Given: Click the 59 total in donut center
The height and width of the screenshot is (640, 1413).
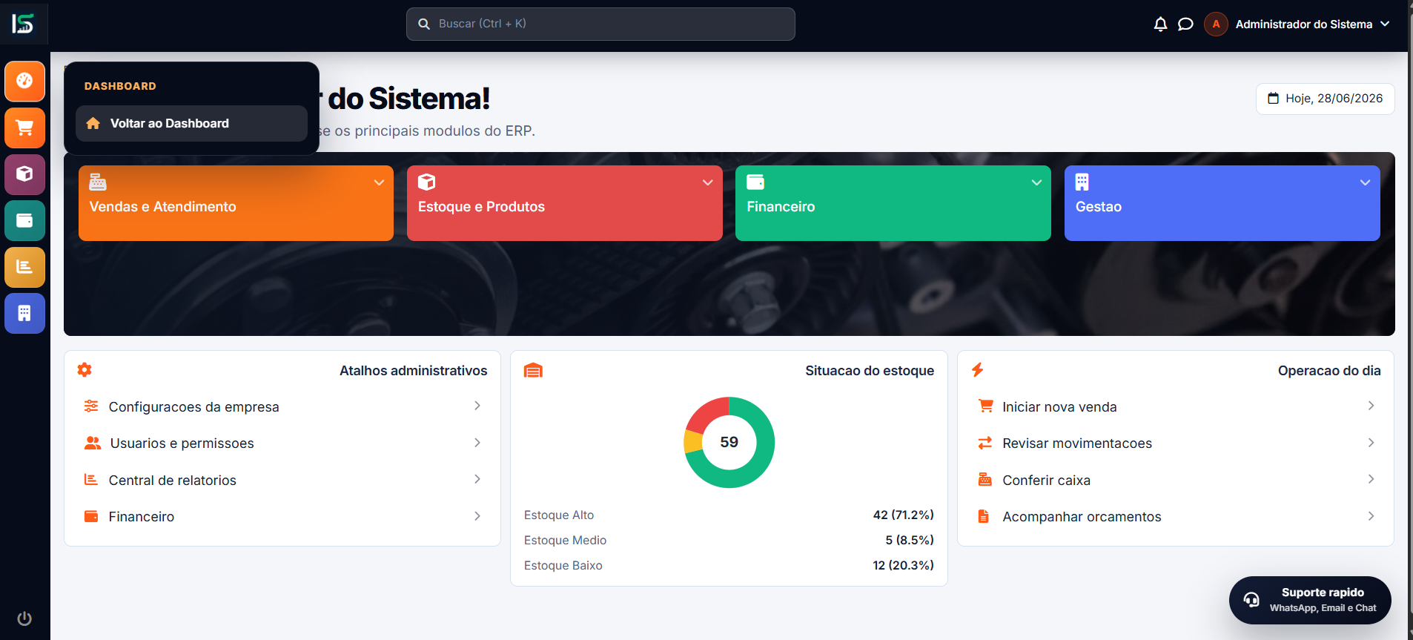Looking at the screenshot, I should [x=729, y=442].
